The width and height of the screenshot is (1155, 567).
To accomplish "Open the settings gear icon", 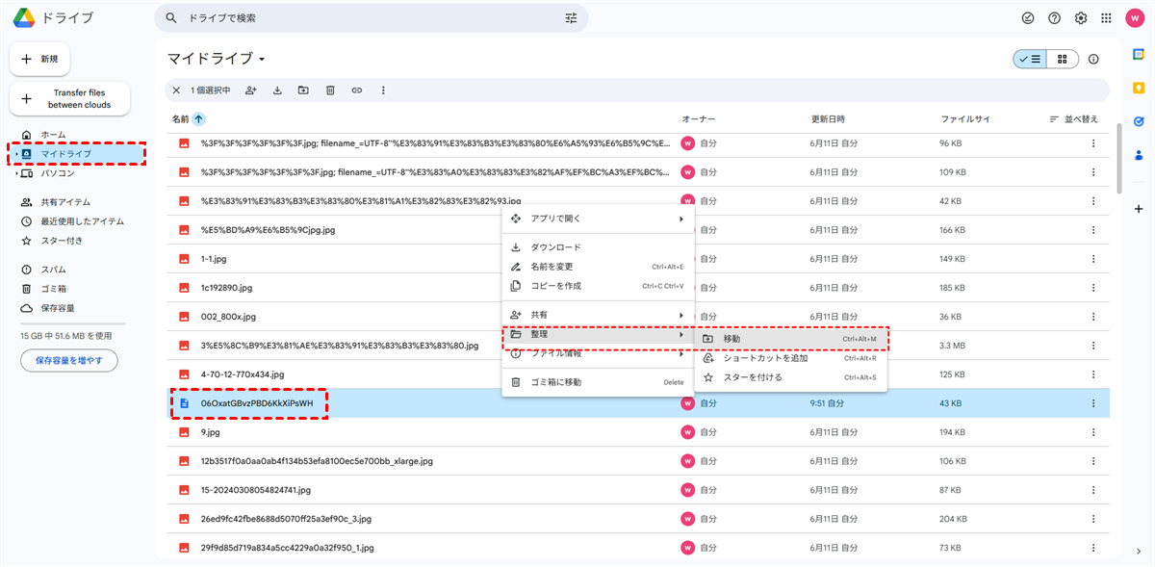I will [x=1081, y=18].
